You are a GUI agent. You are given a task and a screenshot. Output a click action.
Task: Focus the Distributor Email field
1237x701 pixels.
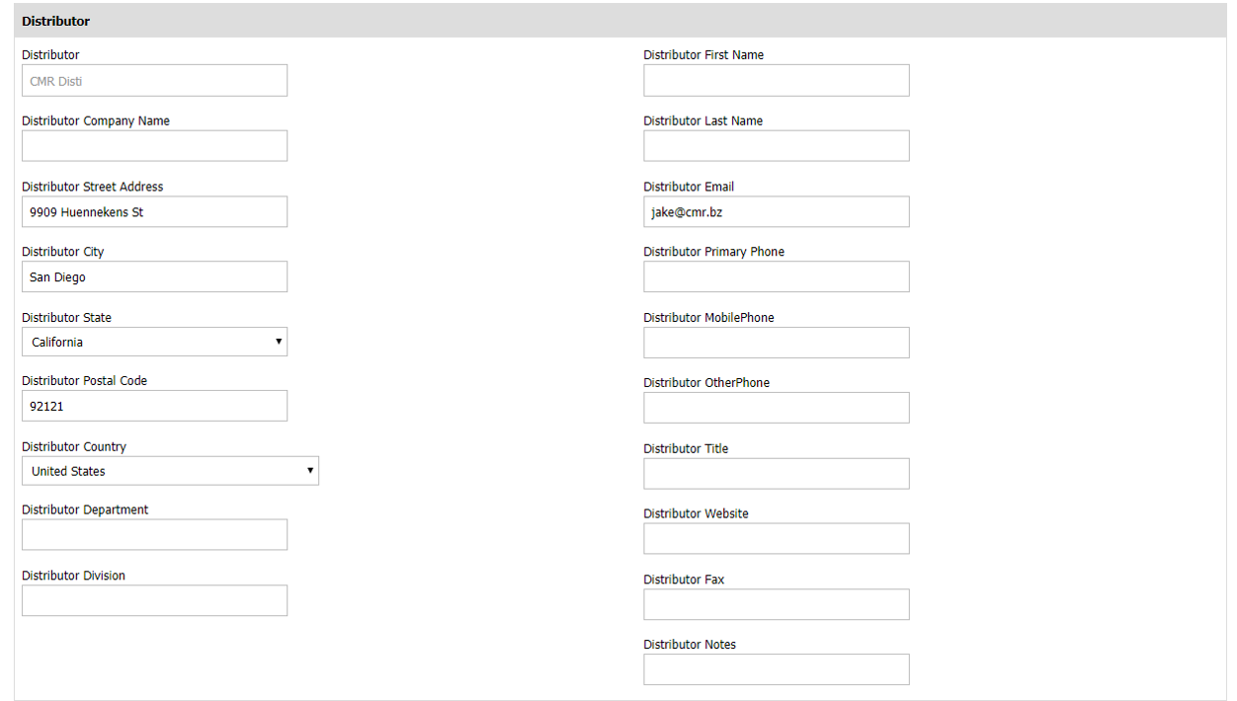[x=776, y=212]
